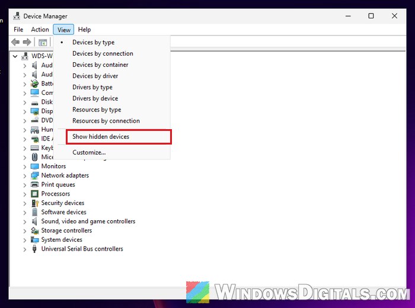Click the Properties pane toolbar icon

[x=43, y=42]
